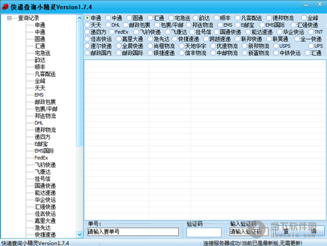Focus the 请输入验证码 input field
This screenshot has height=246, width=327.
pos(249,232)
